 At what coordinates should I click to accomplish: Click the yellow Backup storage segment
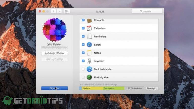[x=92, y=88]
